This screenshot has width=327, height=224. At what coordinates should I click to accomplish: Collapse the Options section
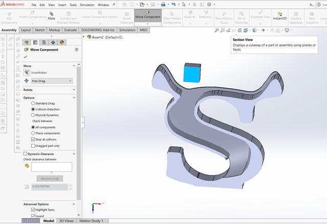pyautogui.click(x=74, y=97)
